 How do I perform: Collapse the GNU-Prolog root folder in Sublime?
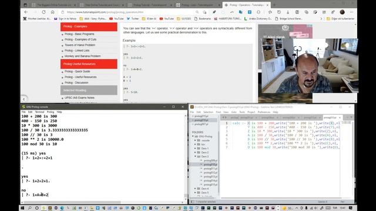click(x=193, y=137)
